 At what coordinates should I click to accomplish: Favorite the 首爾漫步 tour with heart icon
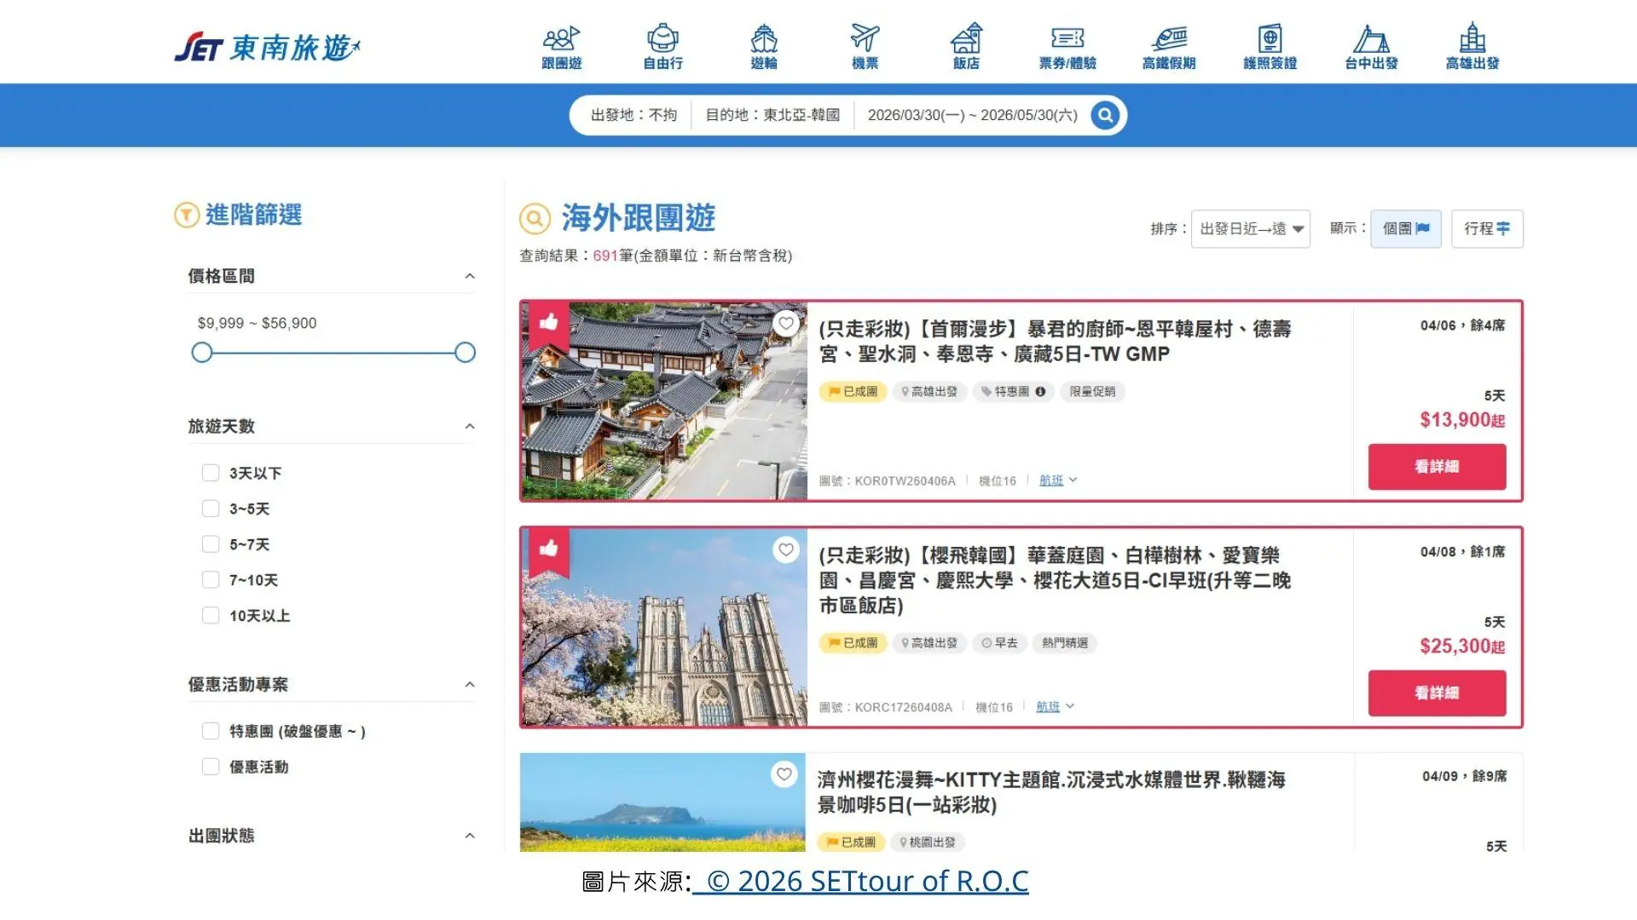[786, 323]
